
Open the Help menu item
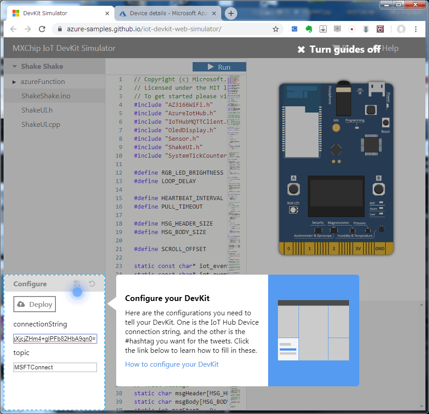tap(391, 48)
